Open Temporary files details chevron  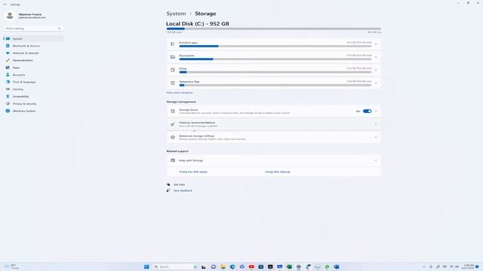coord(376,83)
